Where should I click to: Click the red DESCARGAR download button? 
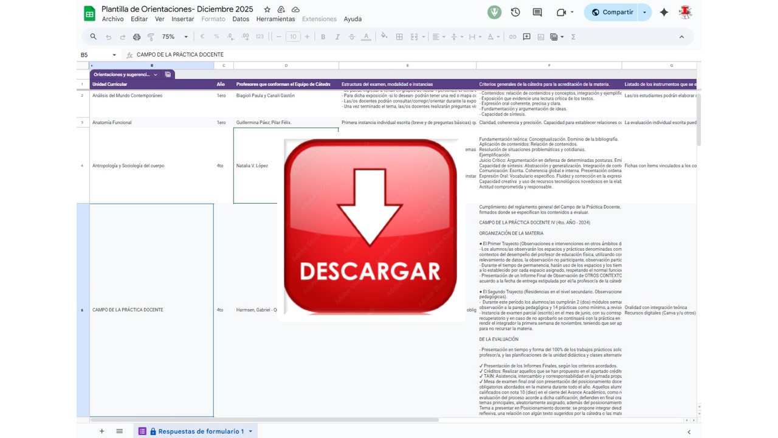click(x=370, y=227)
